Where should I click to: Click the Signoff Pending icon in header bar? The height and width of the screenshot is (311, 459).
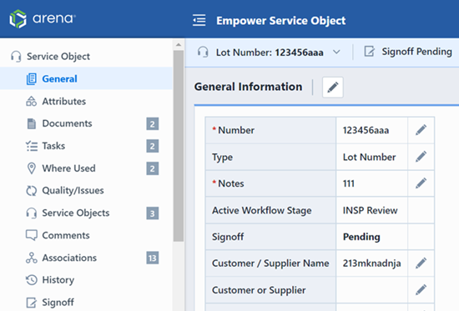tap(369, 52)
